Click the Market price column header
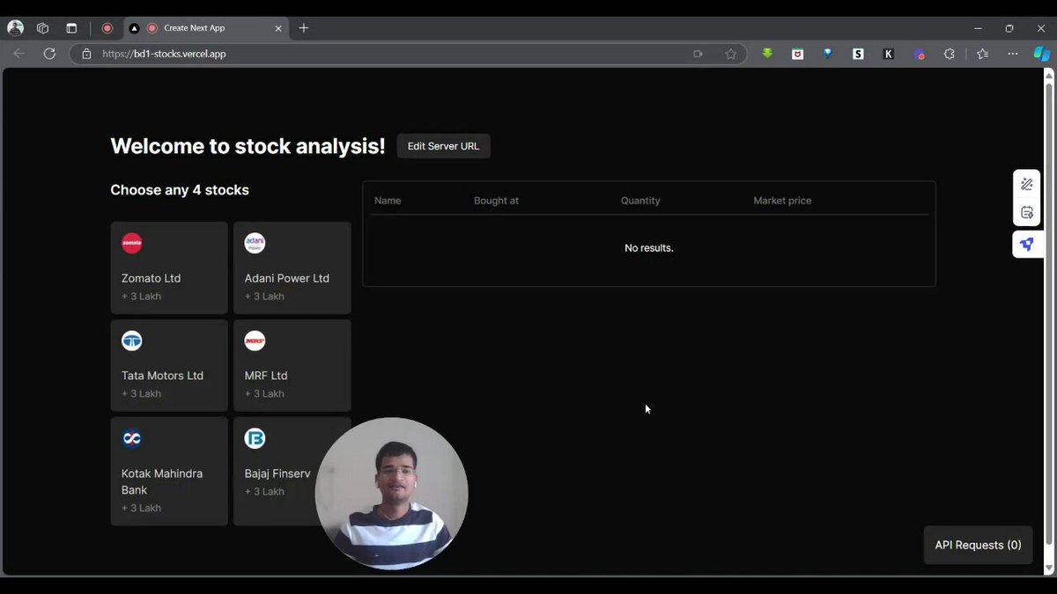 782,201
